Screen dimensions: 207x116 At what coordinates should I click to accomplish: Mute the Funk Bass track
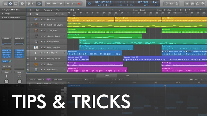click(x=42, y=70)
